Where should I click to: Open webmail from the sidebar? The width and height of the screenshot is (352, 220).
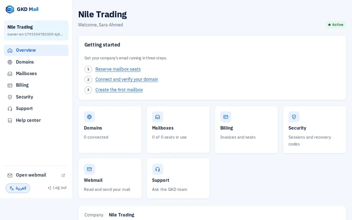pos(36,175)
